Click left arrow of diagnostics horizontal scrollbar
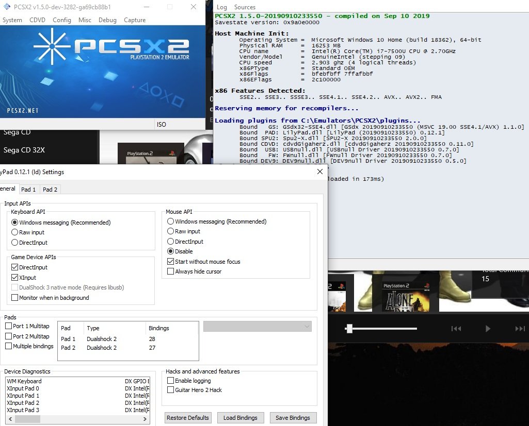This screenshot has width=529, height=426. pyautogui.click(x=10, y=419)
